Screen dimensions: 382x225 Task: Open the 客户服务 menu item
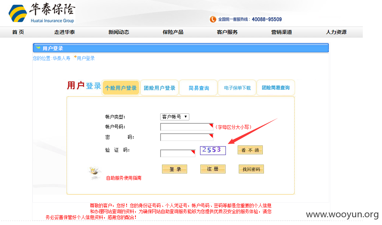227,32
